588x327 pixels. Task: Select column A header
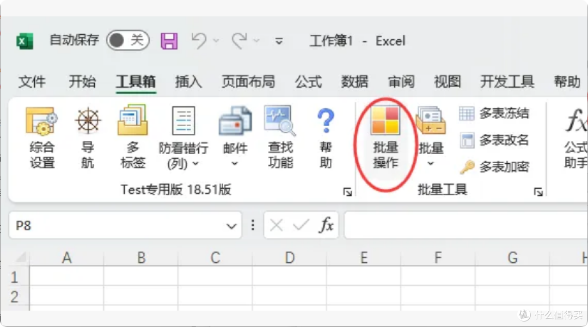pyautogui.click(x=67, y=258)
